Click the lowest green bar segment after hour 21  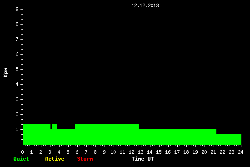pos(229,139)
